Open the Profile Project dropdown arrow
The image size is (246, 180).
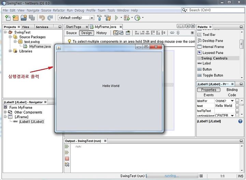(x=142, y=17)
